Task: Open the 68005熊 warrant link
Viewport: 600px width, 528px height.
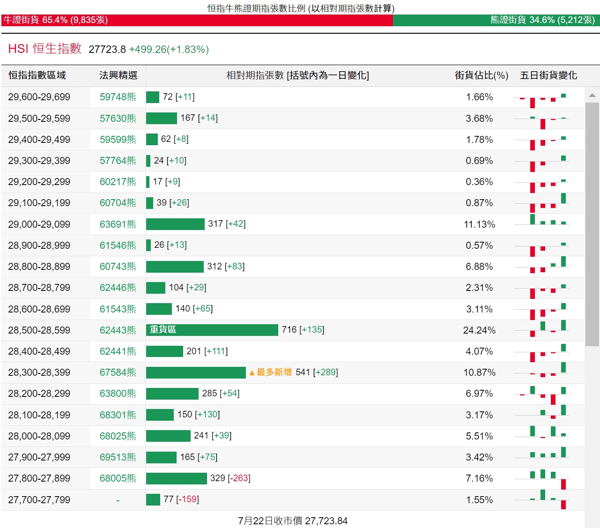Action: (x=118, y=478)
